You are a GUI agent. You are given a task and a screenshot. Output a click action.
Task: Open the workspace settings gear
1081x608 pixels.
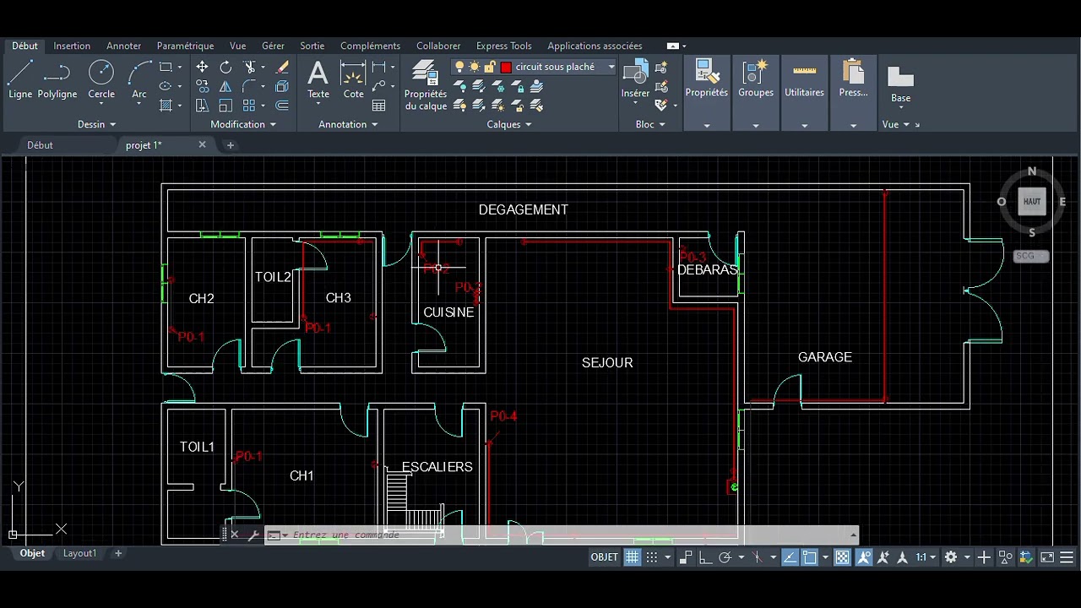tap(951, 557)
